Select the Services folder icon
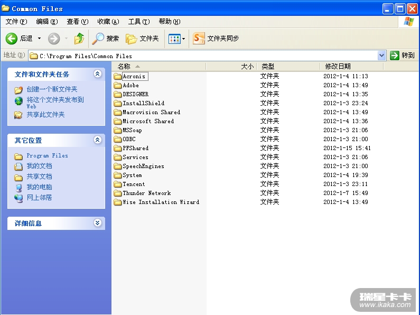This screenshot has width=420, height=315. click(x=118, y=157)
